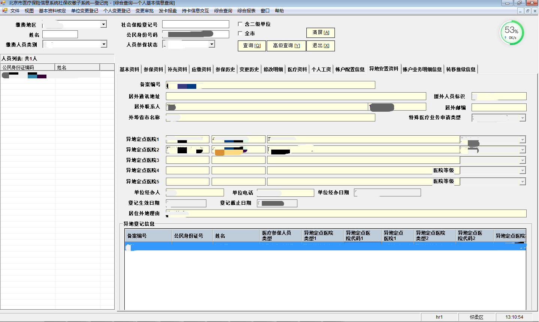539x322 pixels.
Task: Switch to the 参保资料 tab
Action: click(153, 69)
